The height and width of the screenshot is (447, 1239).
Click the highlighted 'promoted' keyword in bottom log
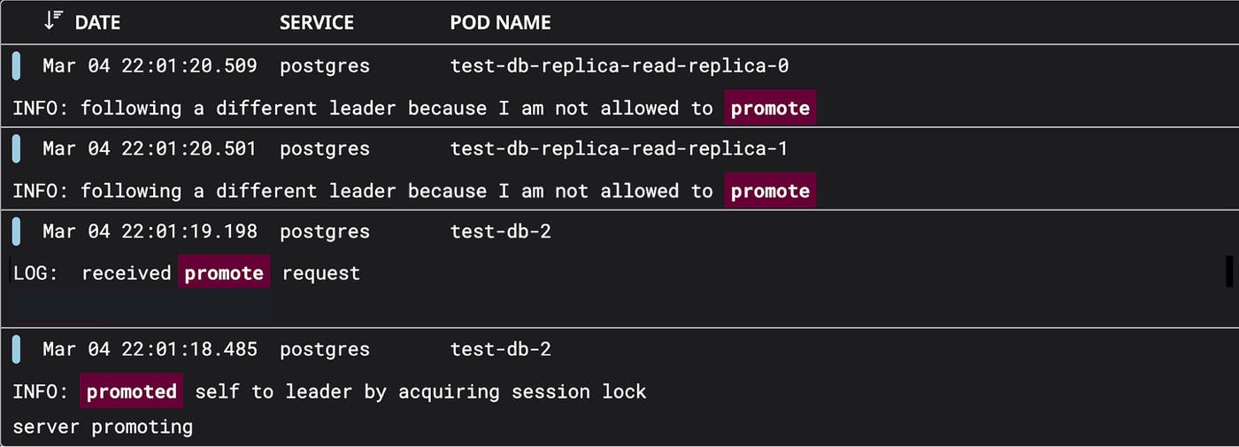point(132,391)
